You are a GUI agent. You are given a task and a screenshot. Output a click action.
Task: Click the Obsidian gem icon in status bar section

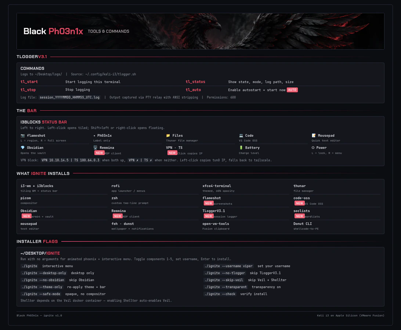pyautogui.click(x=22, y=147)
